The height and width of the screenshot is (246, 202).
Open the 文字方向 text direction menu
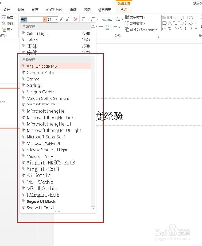[135, 17]
